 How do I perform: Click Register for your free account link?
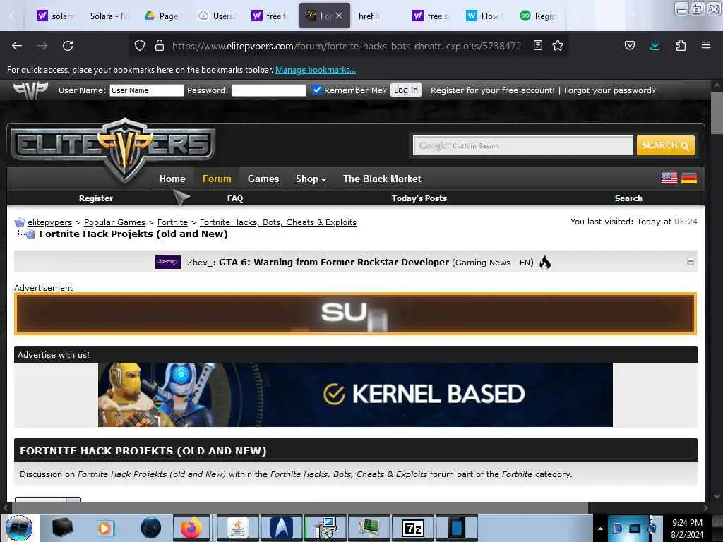pos(492,90)
